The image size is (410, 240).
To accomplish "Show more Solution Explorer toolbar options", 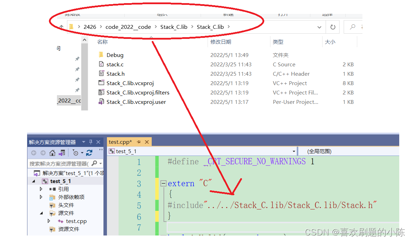I will click(x=101, y=150).
